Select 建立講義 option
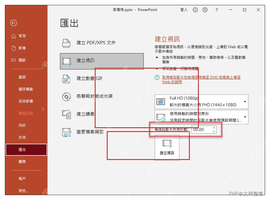This screenshot has width=270, height=200. 102,114
